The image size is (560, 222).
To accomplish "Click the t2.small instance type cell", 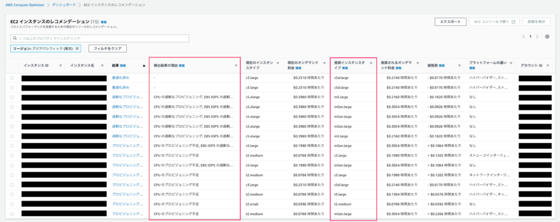I will click(x=253, y=204).
